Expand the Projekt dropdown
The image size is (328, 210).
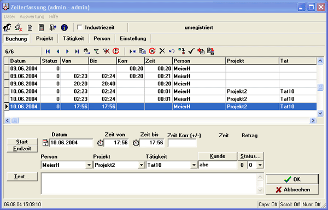[x=142, y=165]
